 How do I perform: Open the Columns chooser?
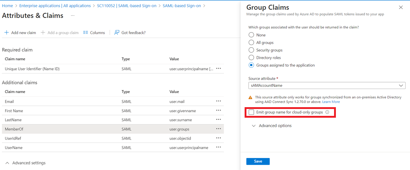point(94,33)
